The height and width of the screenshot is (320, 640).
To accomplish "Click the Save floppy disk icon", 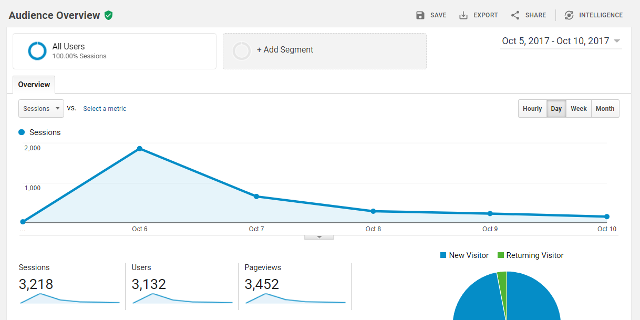I will pos(420,15).
